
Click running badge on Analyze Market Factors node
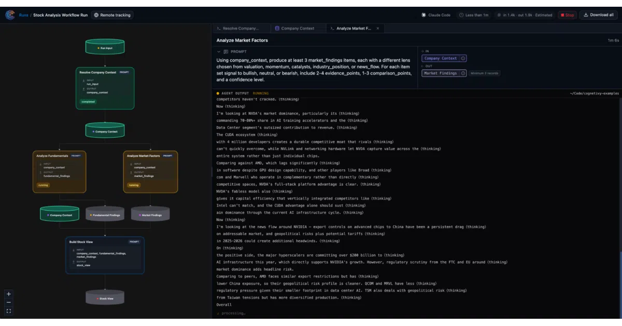click(134, 185)
